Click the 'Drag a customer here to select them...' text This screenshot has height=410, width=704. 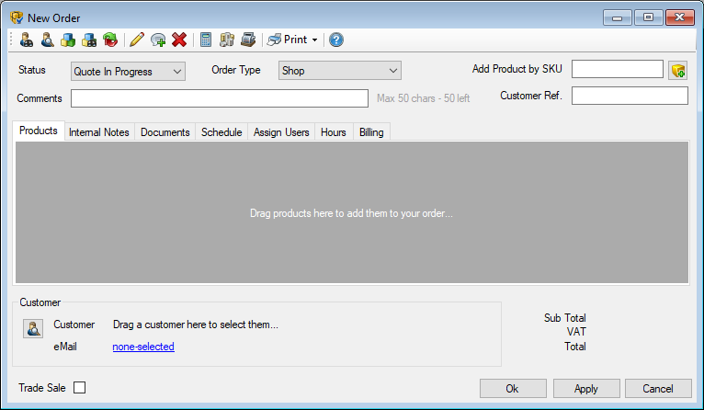click(x=196, y=325)
